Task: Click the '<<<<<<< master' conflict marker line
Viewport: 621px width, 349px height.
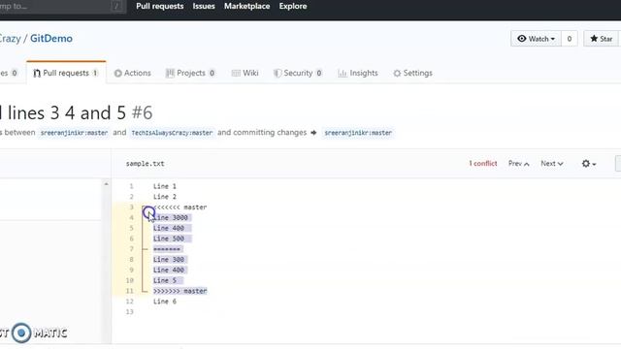Action: (180, 206)
